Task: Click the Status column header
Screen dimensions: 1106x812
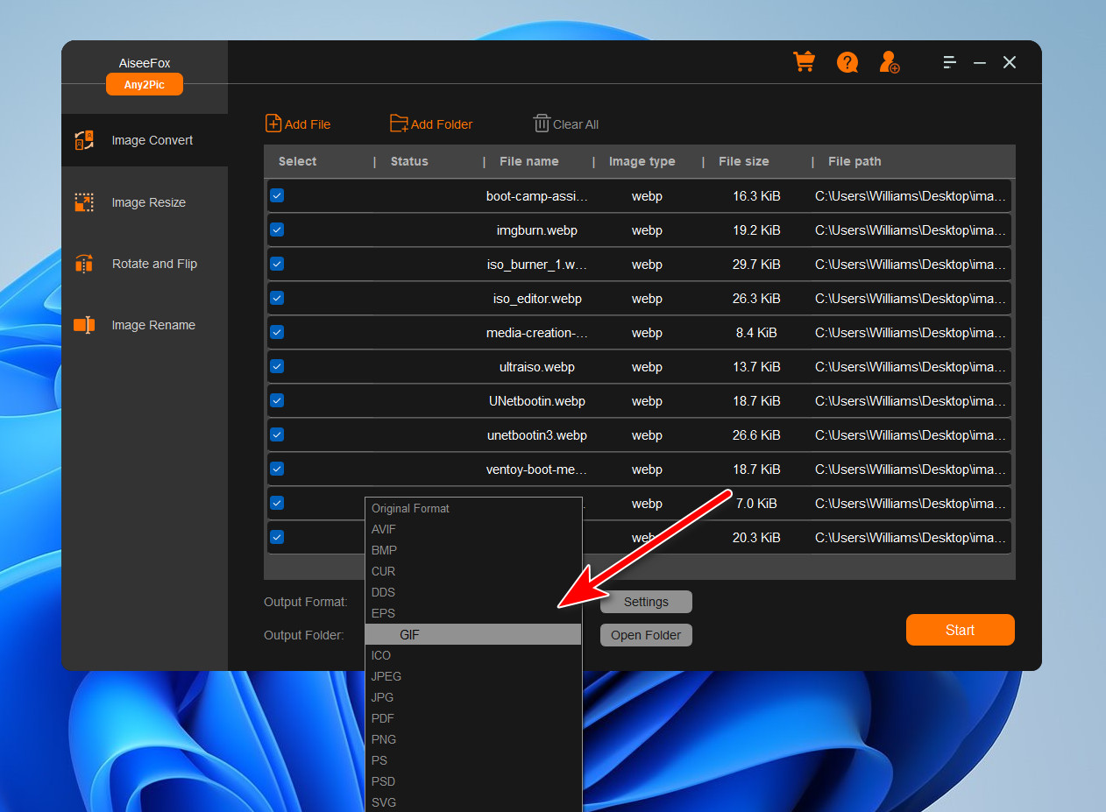Action: 409,161
